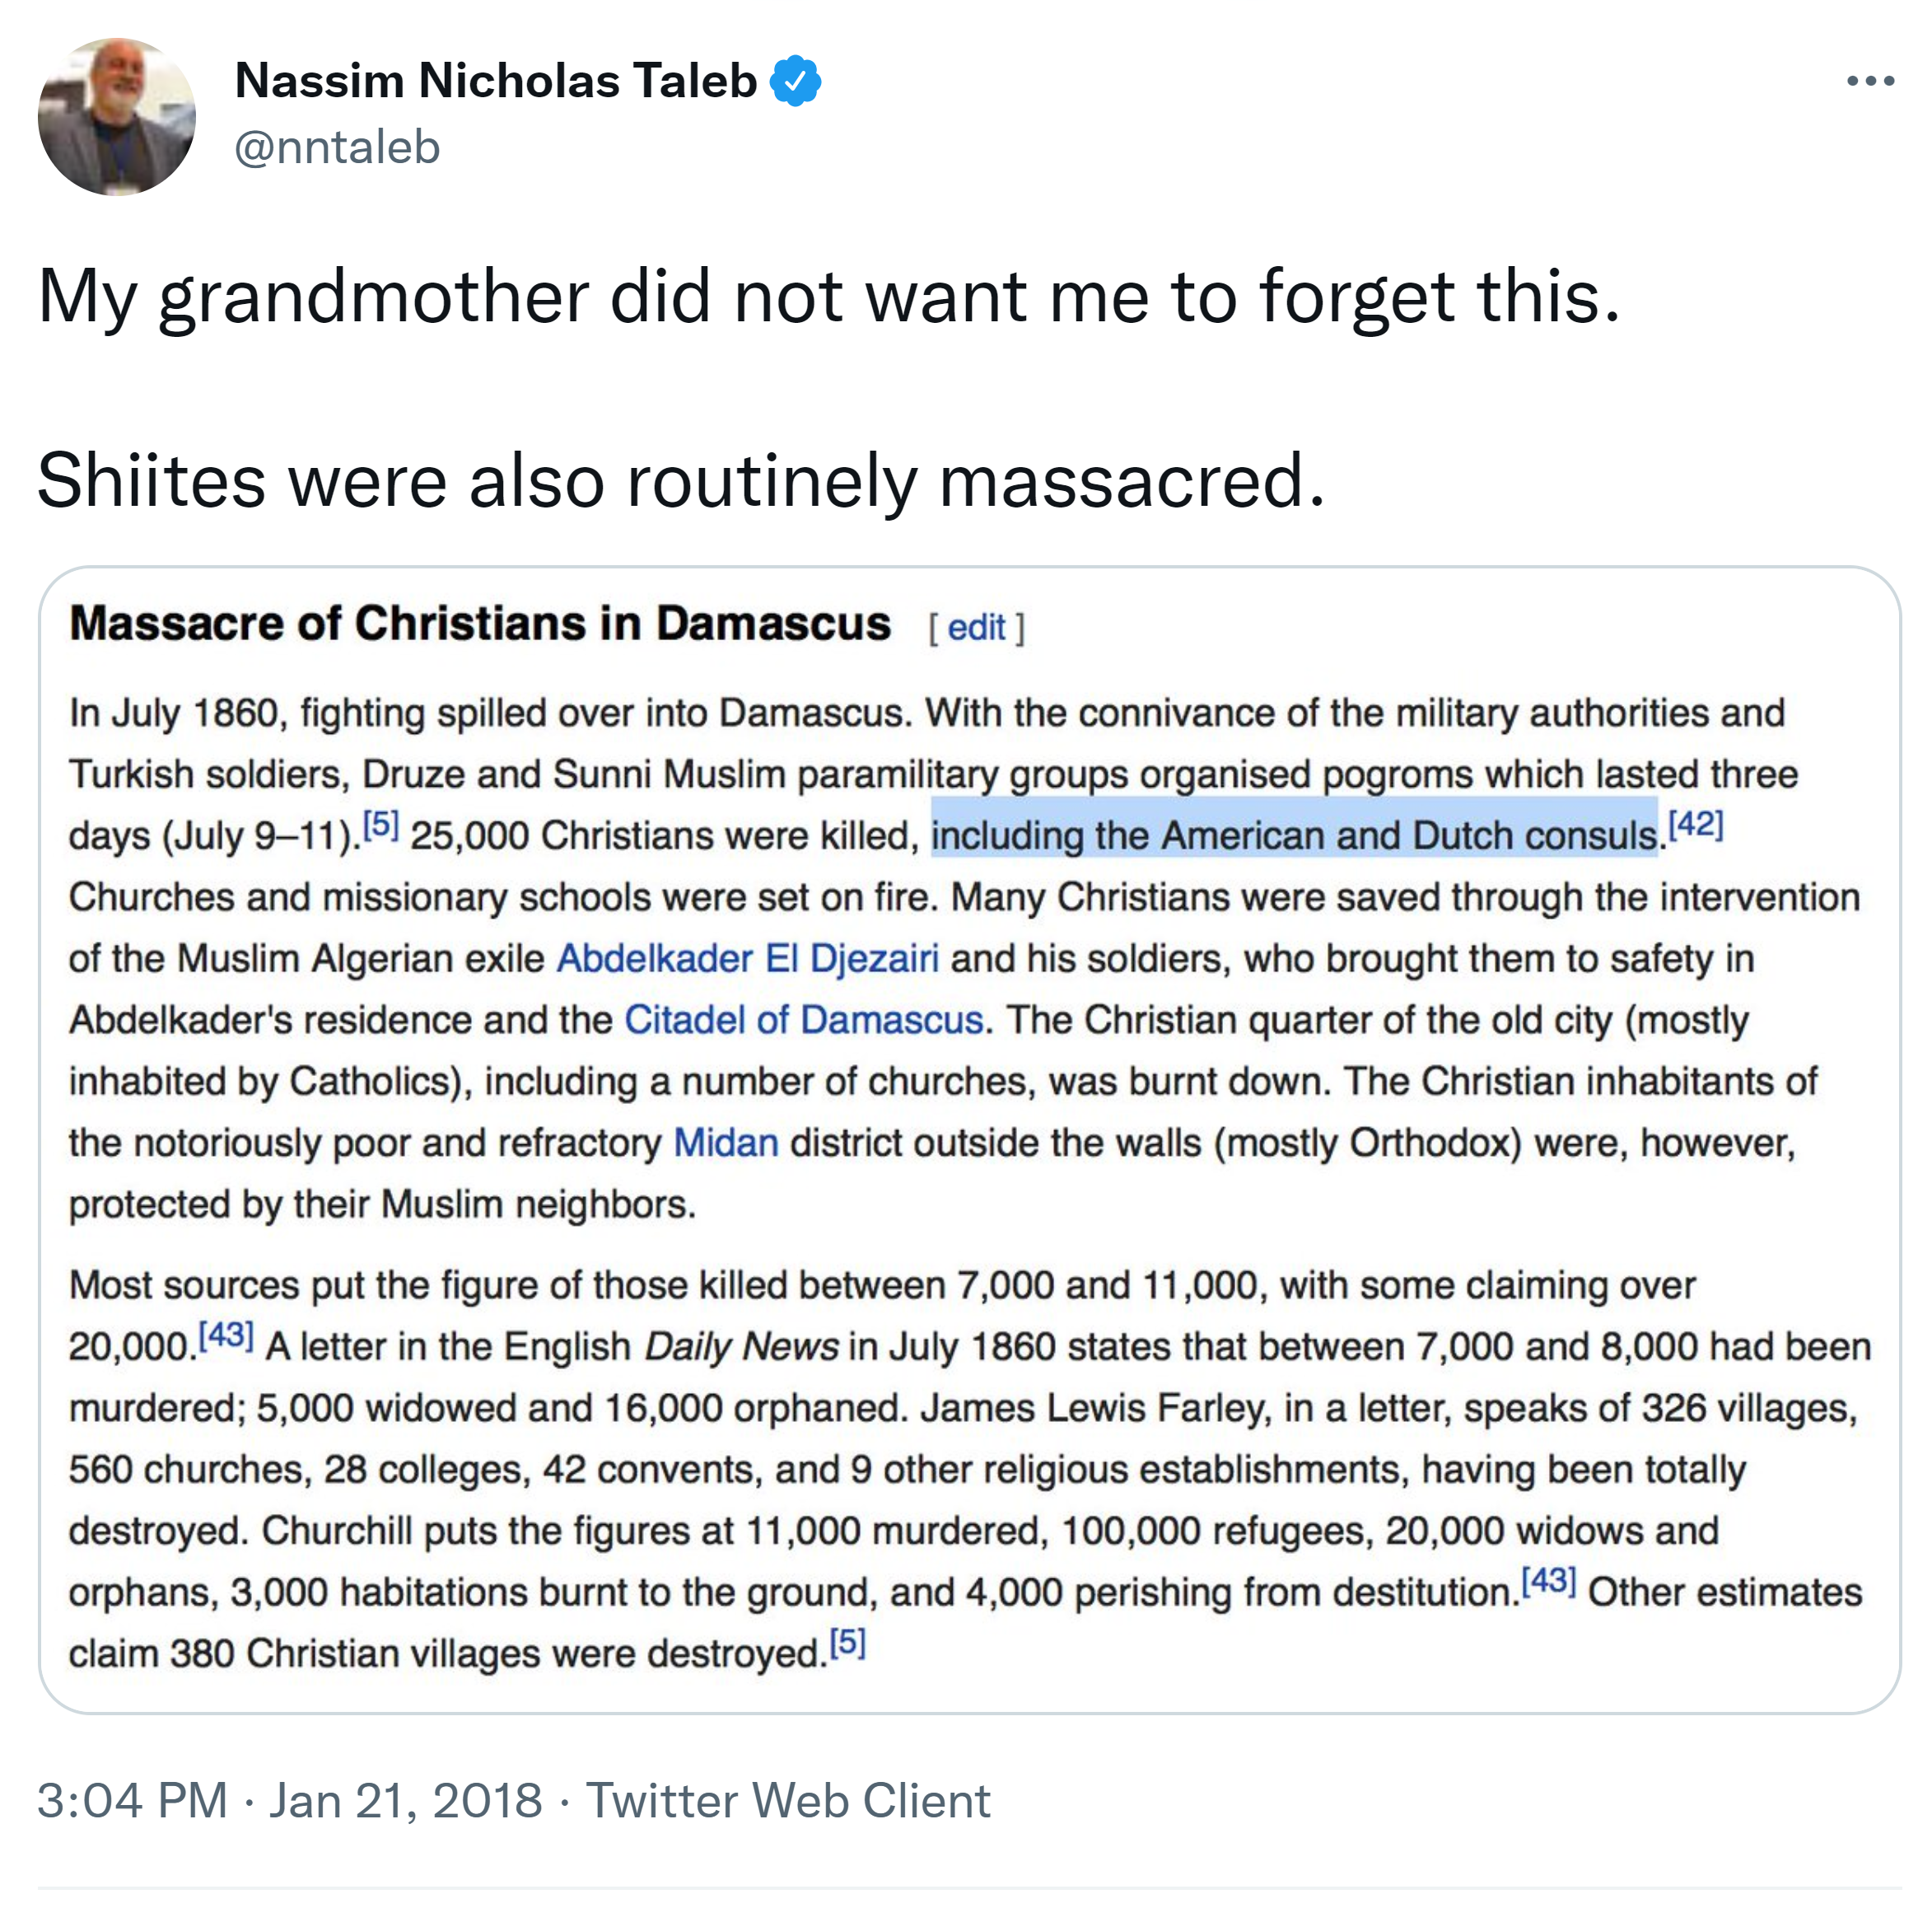Click the 3:04 PM timestamp
The width and height of the screenshot is (1932, 1908).
[132, 1801]
